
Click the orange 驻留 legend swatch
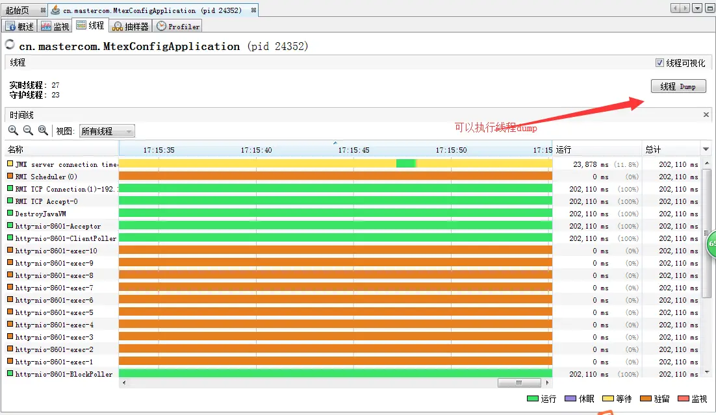646,399
